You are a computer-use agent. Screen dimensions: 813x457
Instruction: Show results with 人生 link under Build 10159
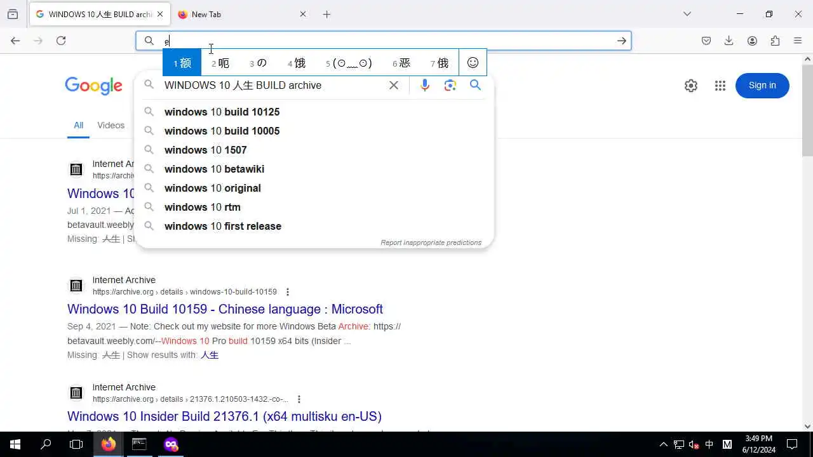210,355
